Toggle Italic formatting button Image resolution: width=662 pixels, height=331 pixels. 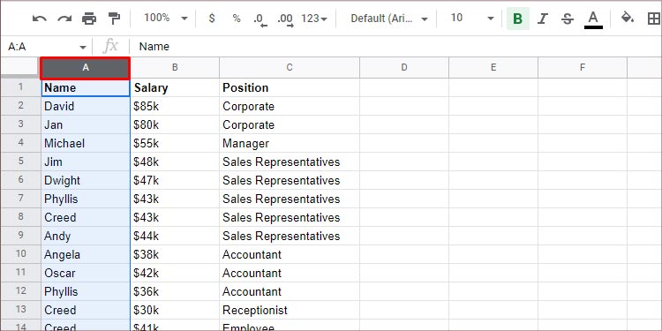[x=543, y=19]
